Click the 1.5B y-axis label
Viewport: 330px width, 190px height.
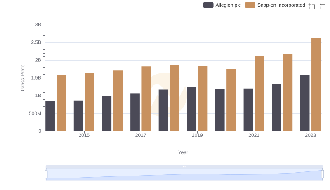click(x=36, y=78)
